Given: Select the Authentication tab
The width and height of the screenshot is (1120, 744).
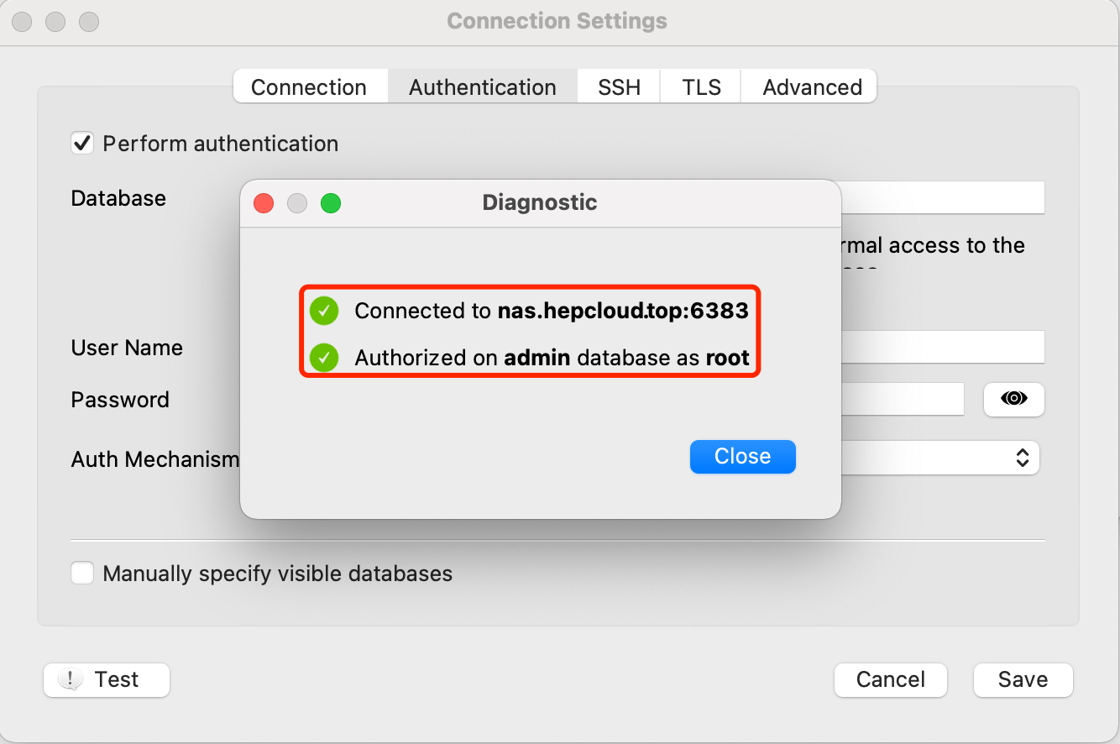Looking at the screenshot, I should (x=483, y=87).
